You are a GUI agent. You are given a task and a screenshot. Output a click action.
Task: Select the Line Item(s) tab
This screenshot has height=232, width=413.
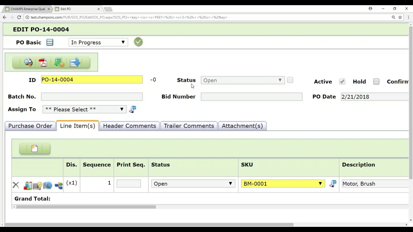click(x=77, y=126)
